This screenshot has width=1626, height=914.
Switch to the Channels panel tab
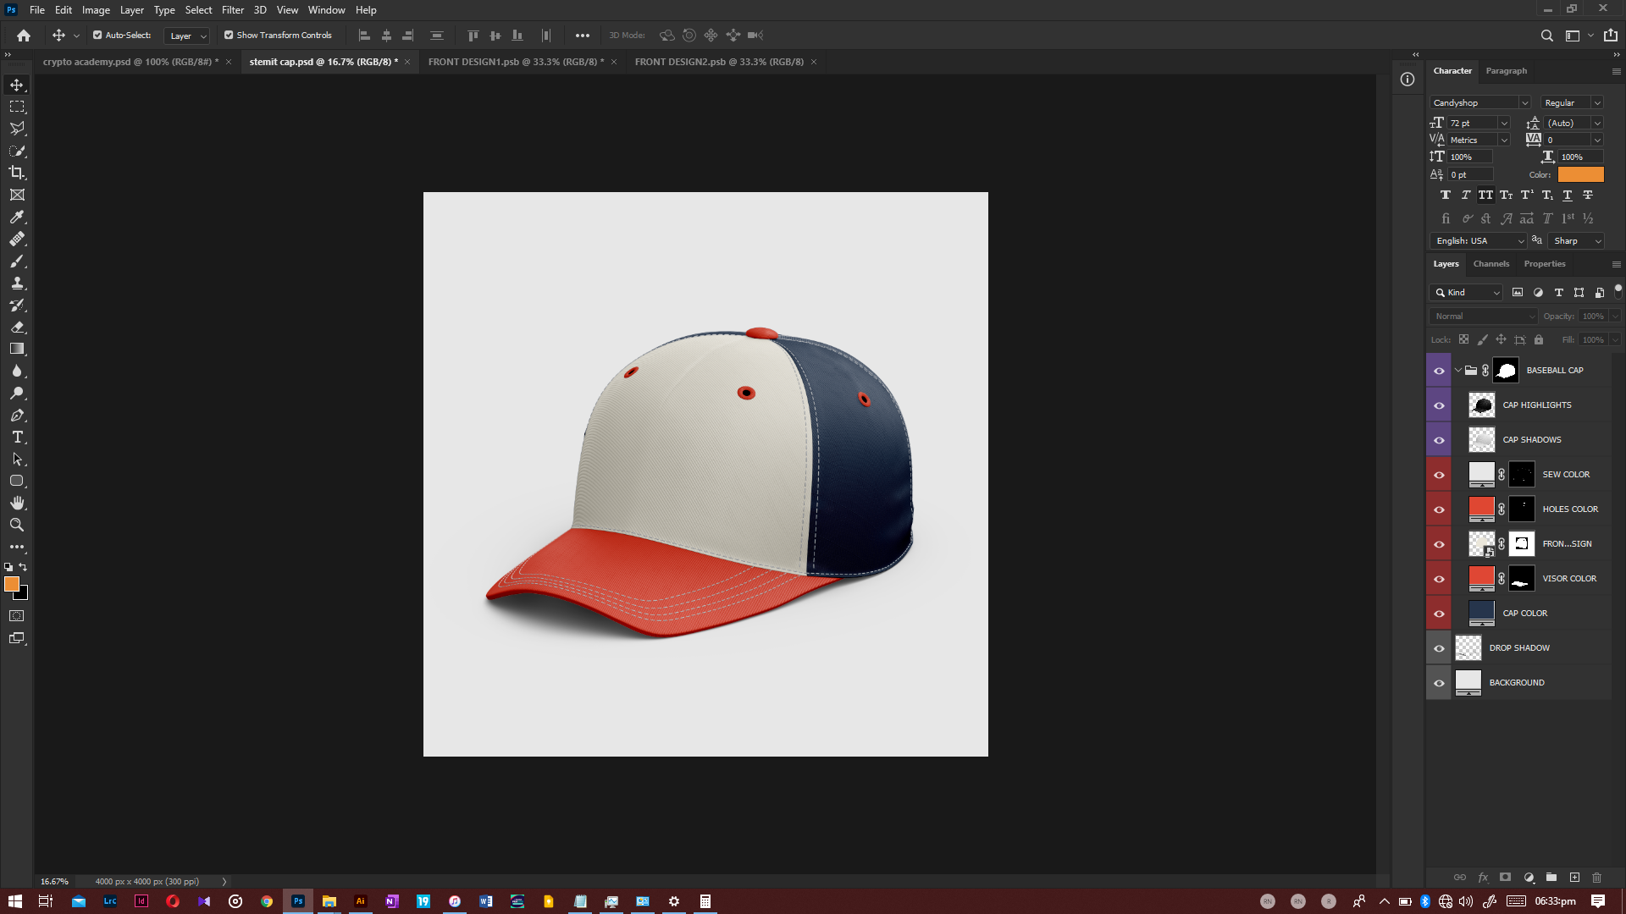coord(1491,264)
